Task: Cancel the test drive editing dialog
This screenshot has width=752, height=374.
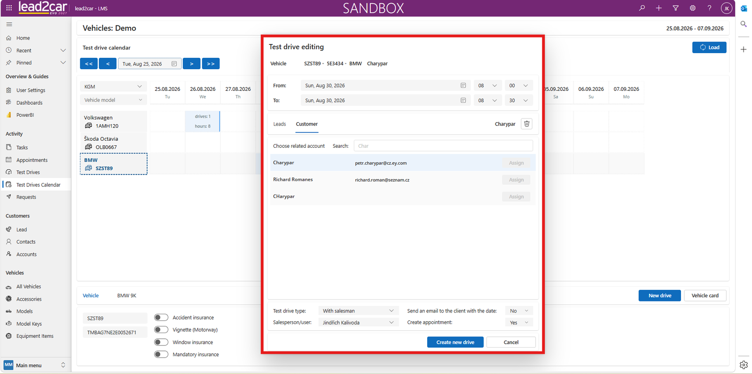Action: (511, 342)
